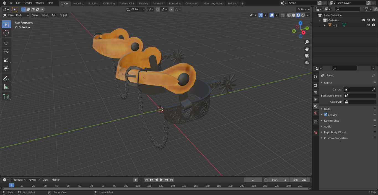The height and width of the screenshot is (195, 378).
Task: Disable obj in renders camera icon
Action: coord(373,25)
